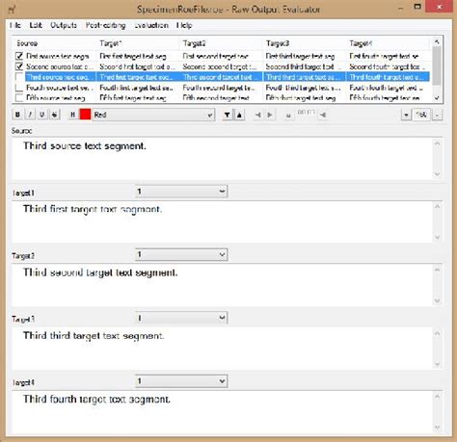Open the Target1 rating dropdown

[x=181, y=192]
